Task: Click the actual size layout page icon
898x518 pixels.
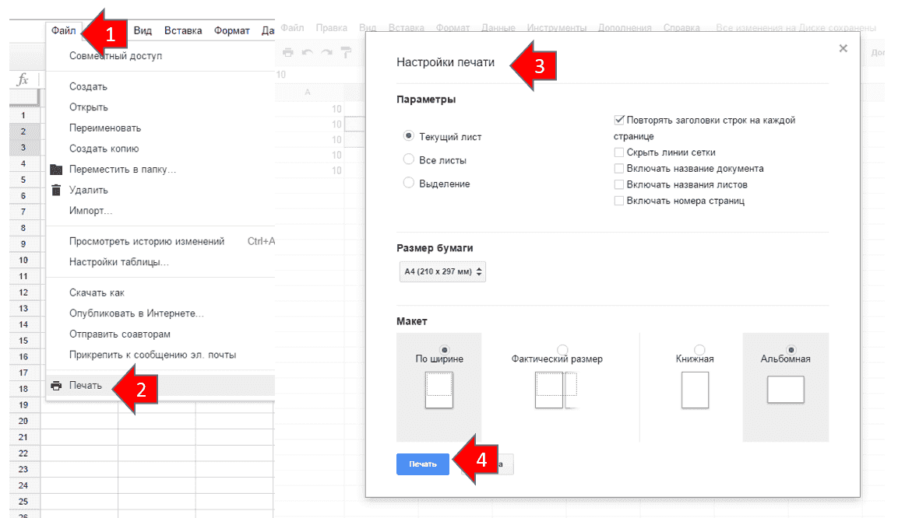Action: coord(556,390)
